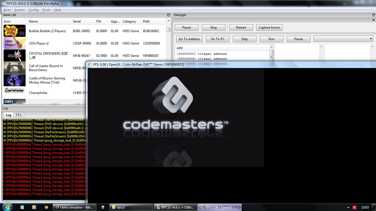Open the debugger thread selection dropdown
The image size is (376, 211).
point(343,39)
